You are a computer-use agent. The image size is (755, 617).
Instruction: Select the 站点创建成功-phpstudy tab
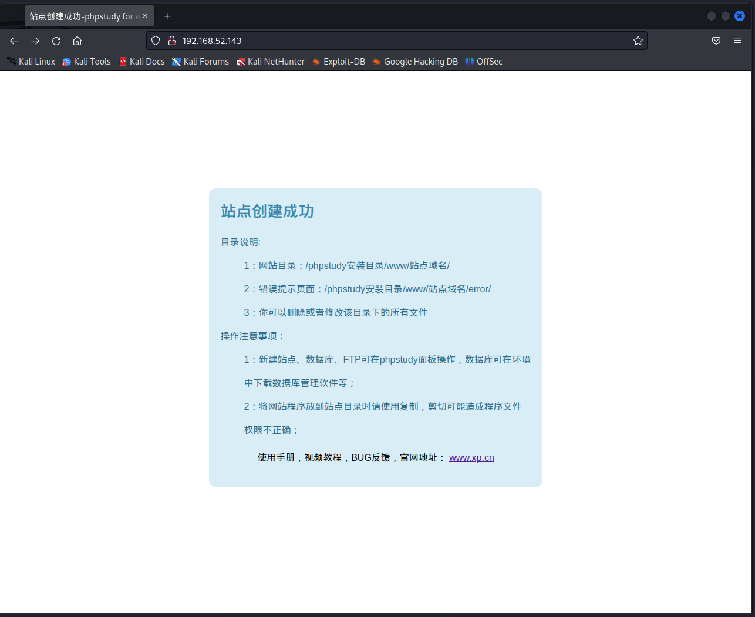pos(89,16)
